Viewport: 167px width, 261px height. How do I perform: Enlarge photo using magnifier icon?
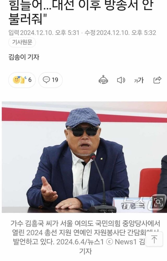(158, 202)
